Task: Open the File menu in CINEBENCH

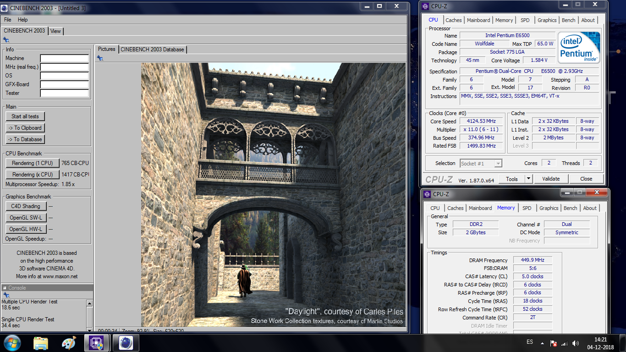Action: [8, 20]
